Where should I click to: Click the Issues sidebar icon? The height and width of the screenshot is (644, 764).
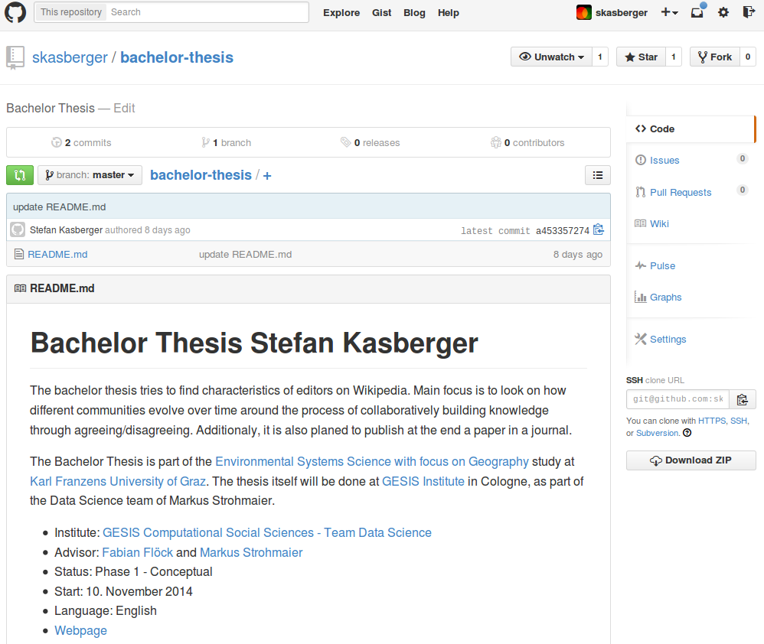pos(641,160)
